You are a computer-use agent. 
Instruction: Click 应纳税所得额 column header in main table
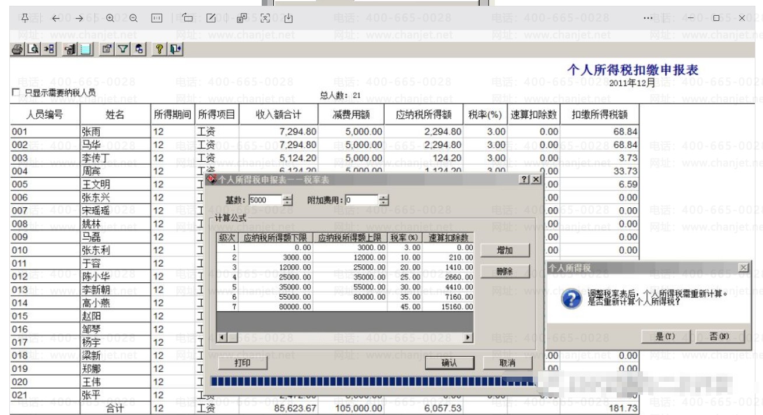click(424, 115)
